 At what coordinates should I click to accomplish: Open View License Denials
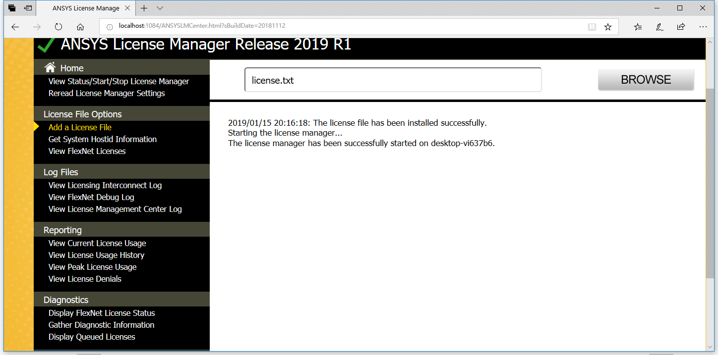click(85, 279)
